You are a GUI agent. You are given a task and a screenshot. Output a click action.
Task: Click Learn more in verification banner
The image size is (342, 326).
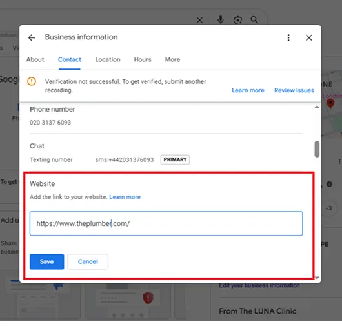(248, 90)
